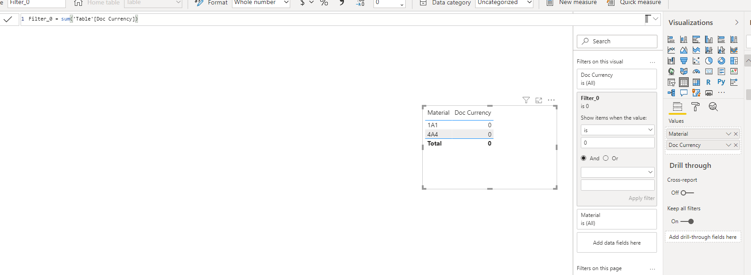Collapse the Visualizations pane
The height and width of the screenshot is (275, 751).
pyautogui.click(x=737, y=22)
